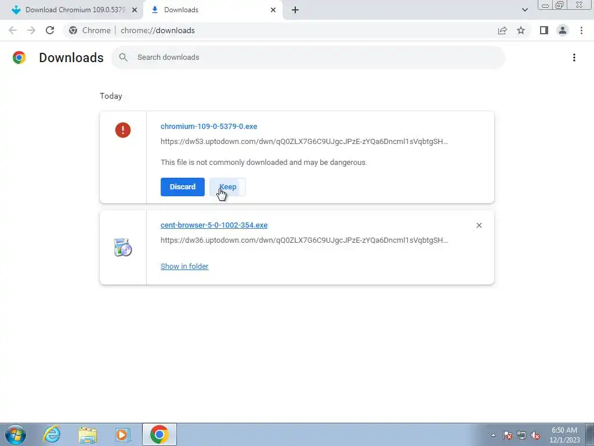Open the cent-browser-5-0-1002-354.exe link
Screen dimensions: 594x446
pyautogui.click(x=214, y=225)
